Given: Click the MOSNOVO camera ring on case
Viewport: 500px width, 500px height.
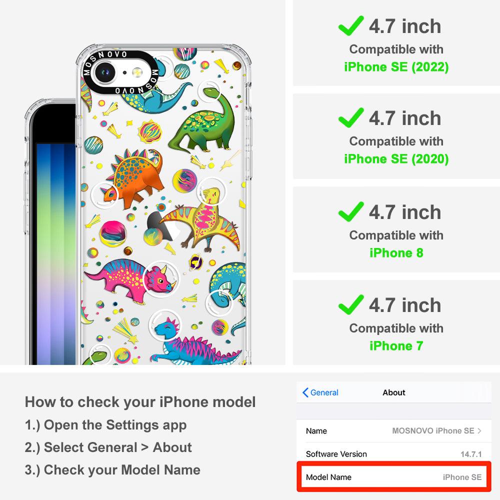Looking at the screenshot, I should pos(120,72).
